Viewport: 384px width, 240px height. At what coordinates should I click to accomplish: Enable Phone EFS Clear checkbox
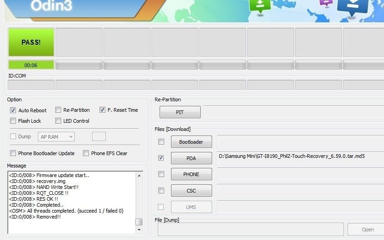point(86,153)
